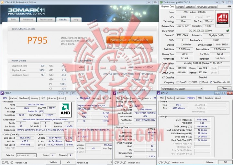Click the Z icon of the CPU-Z SPD window

[x=115, y=93]
